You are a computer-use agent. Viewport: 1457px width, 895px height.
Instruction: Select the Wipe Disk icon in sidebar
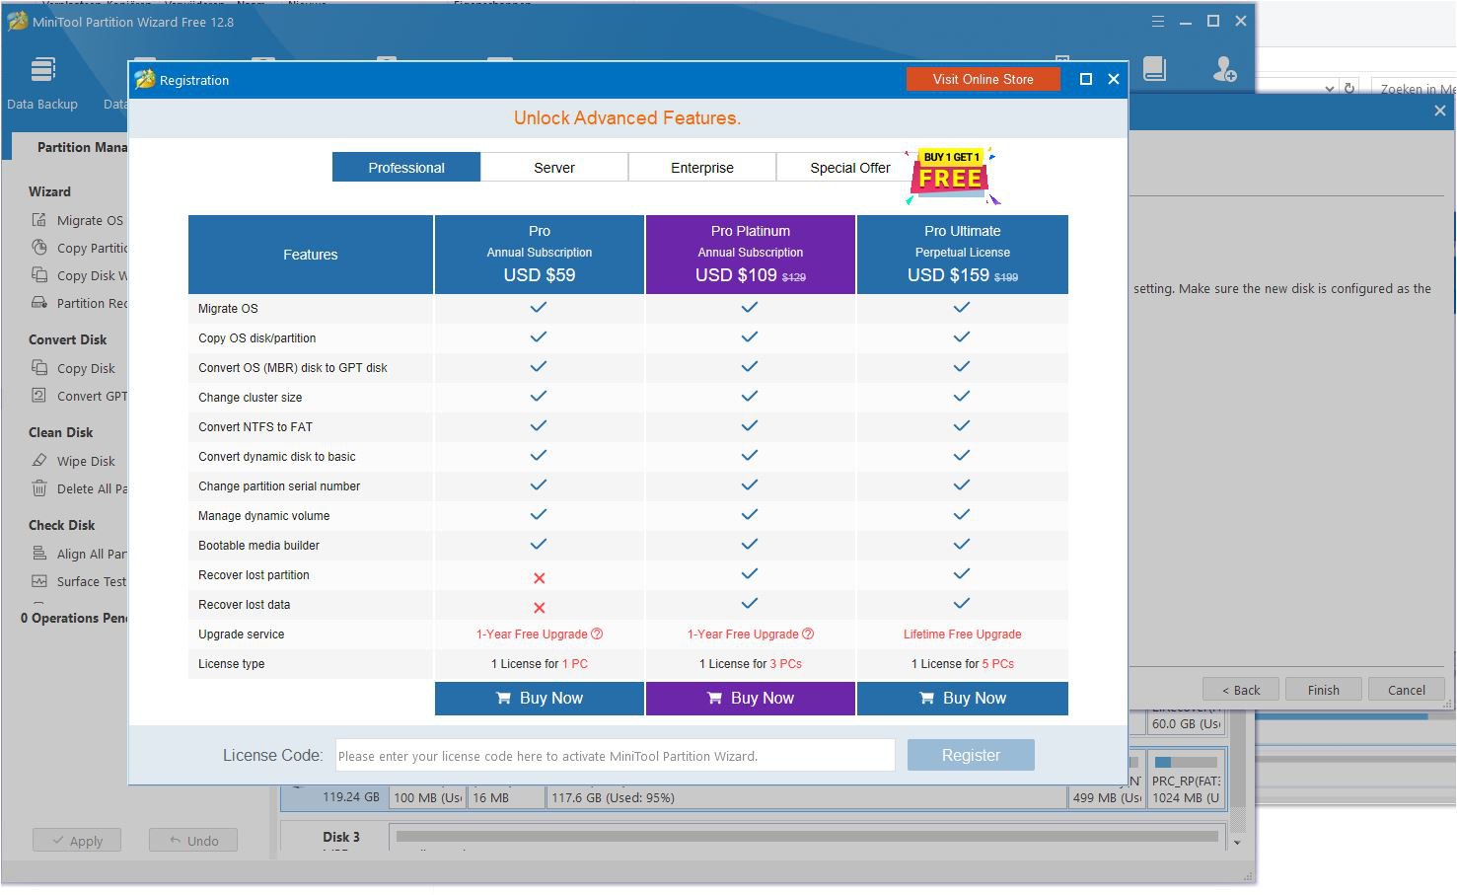click(39, 461)
